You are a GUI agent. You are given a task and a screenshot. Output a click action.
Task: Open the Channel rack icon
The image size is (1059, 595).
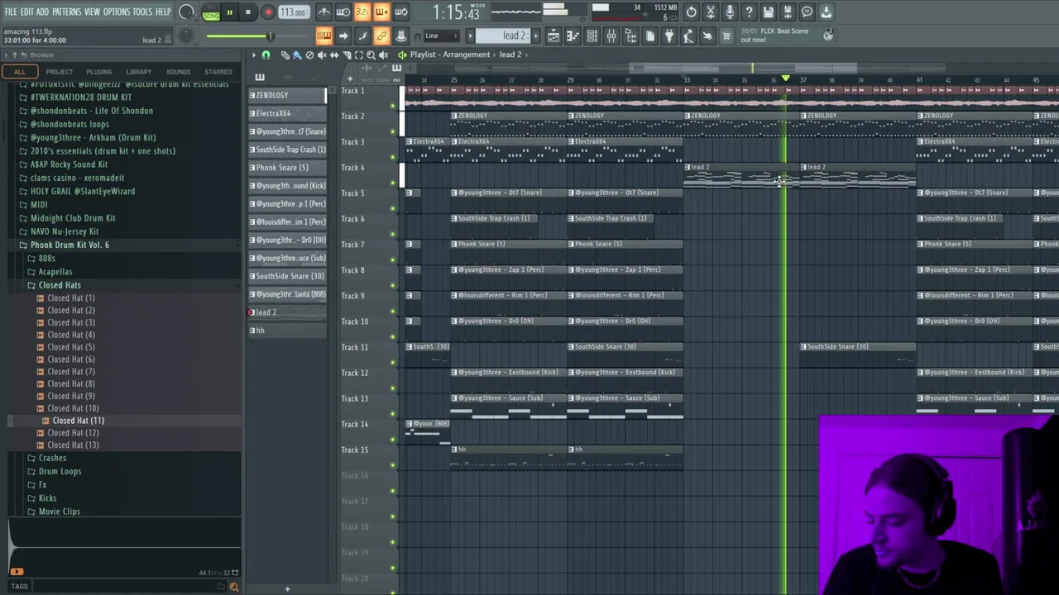point(592,36)
